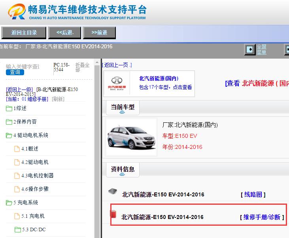Go back with the <<后退 button
Image resolution: width=289 pixels, height=238 pixels.
coord(65,33)
